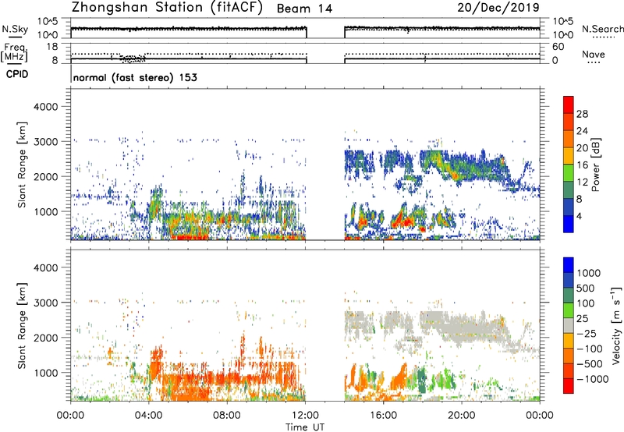Click the 'Time UT' axis label
624x432 pixels.
tap(305, 427)
